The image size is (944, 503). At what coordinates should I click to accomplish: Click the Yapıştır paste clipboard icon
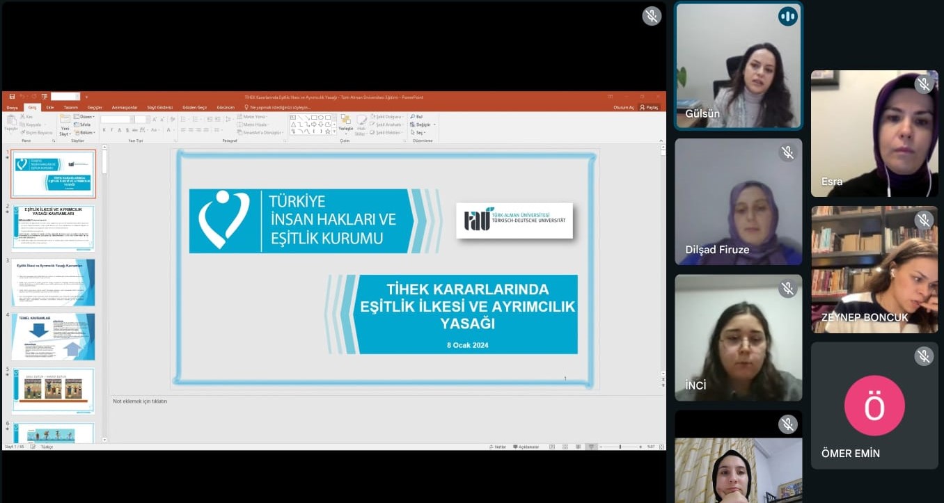(x=11, y=120)
